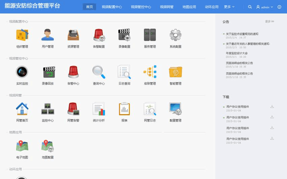287x179 pixels.
Task: Select the 首页 tab
Action: click(89, 7)
